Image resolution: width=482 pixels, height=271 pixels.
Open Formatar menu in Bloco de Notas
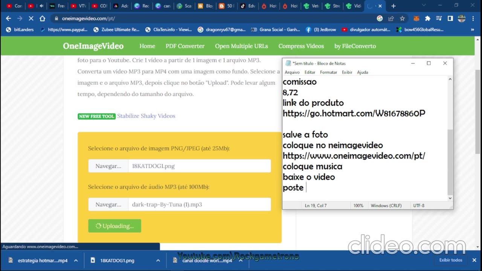pos(328,72)
